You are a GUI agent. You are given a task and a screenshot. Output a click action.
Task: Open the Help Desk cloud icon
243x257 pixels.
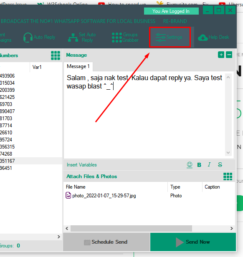(203, 38)
